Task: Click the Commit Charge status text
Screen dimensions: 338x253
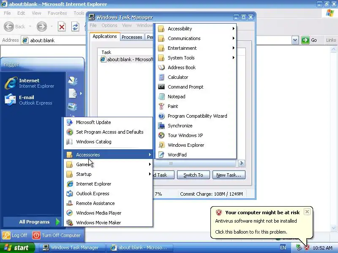Action: pos(211,194)
